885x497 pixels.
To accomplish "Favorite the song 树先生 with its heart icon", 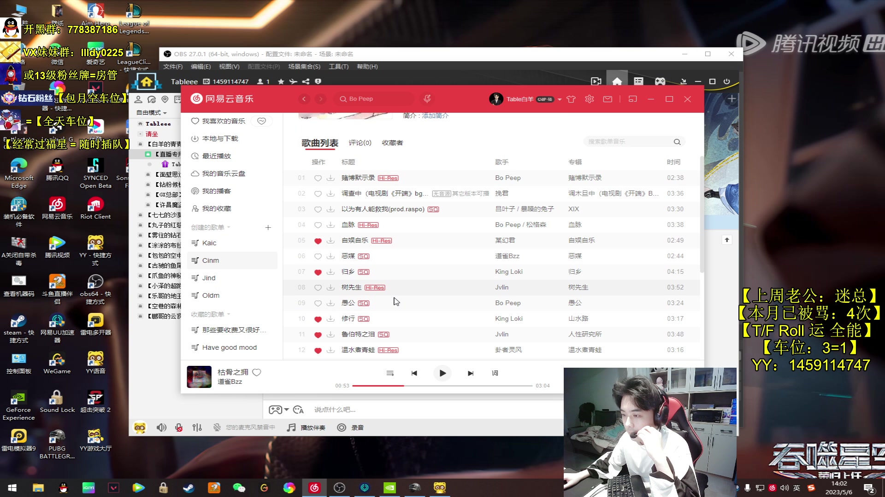I will pos(318,287).
